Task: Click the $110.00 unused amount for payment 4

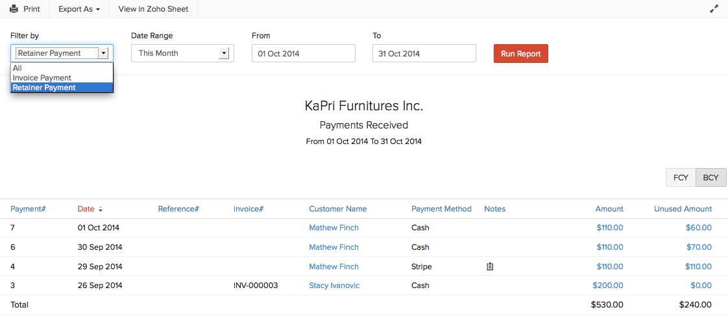Action: click(x=698, y=266)
